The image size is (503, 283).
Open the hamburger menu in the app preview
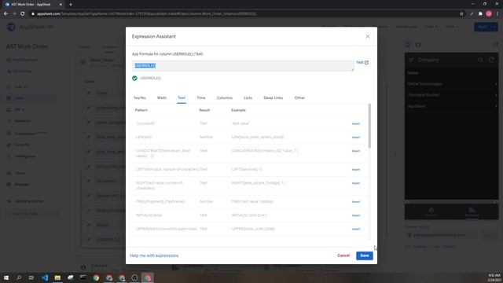coord(411,60)
